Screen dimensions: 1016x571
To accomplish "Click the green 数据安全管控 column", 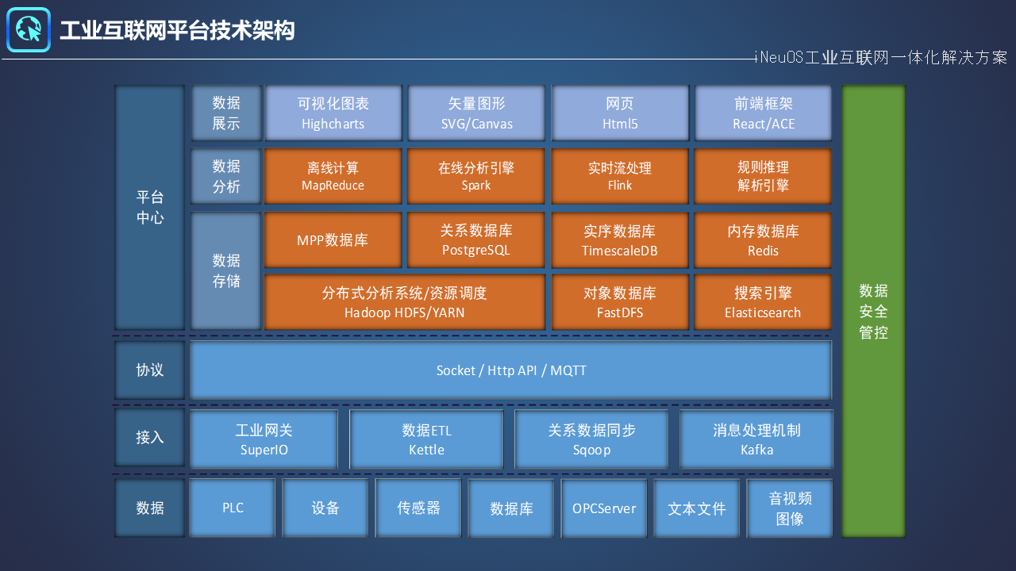I will click(x=873, y=311).
